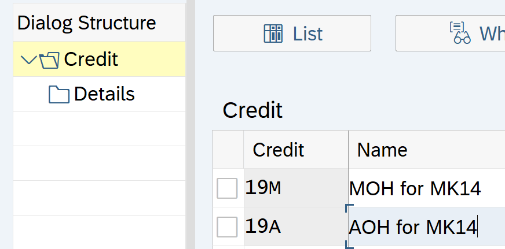Tick the row checkbox for 19M
Viewport: 505px width, 249px height.
227,188
